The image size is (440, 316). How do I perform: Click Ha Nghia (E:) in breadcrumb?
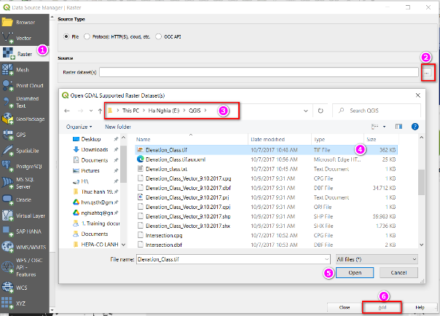[x=164, y=111]
